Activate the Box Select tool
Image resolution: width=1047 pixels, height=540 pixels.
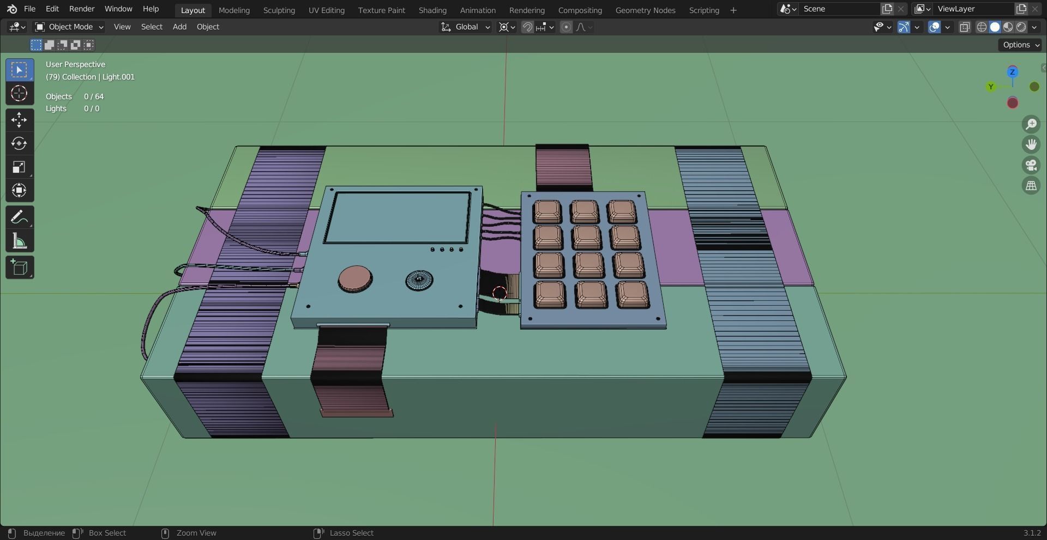pyautogui.click(x=19, y=69)
